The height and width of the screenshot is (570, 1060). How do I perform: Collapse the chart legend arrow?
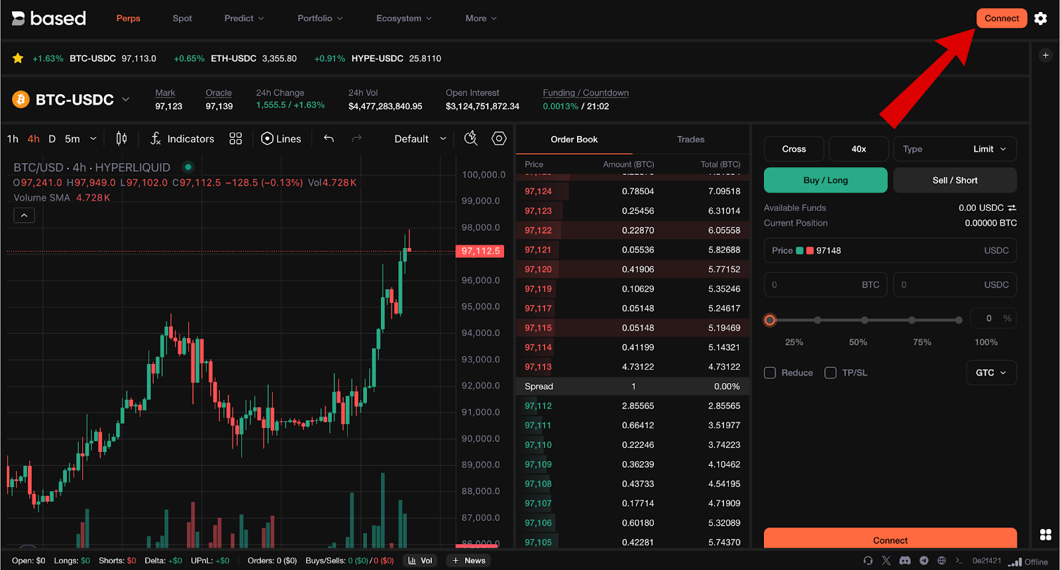point(24,215)
